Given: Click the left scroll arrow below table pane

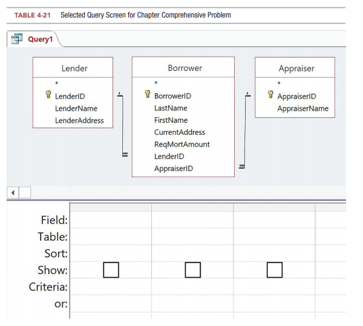Looking at the screenshot, I should pyautogui.click(x=12, y=192).
